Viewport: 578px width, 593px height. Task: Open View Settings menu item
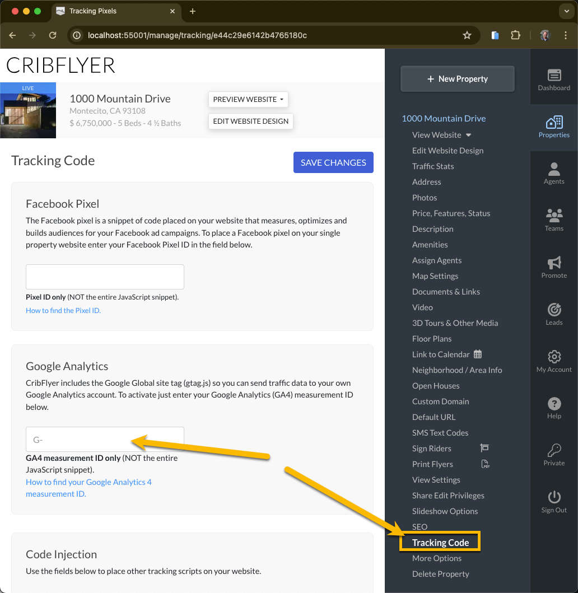pyautogui.click(x=436, y=480)
